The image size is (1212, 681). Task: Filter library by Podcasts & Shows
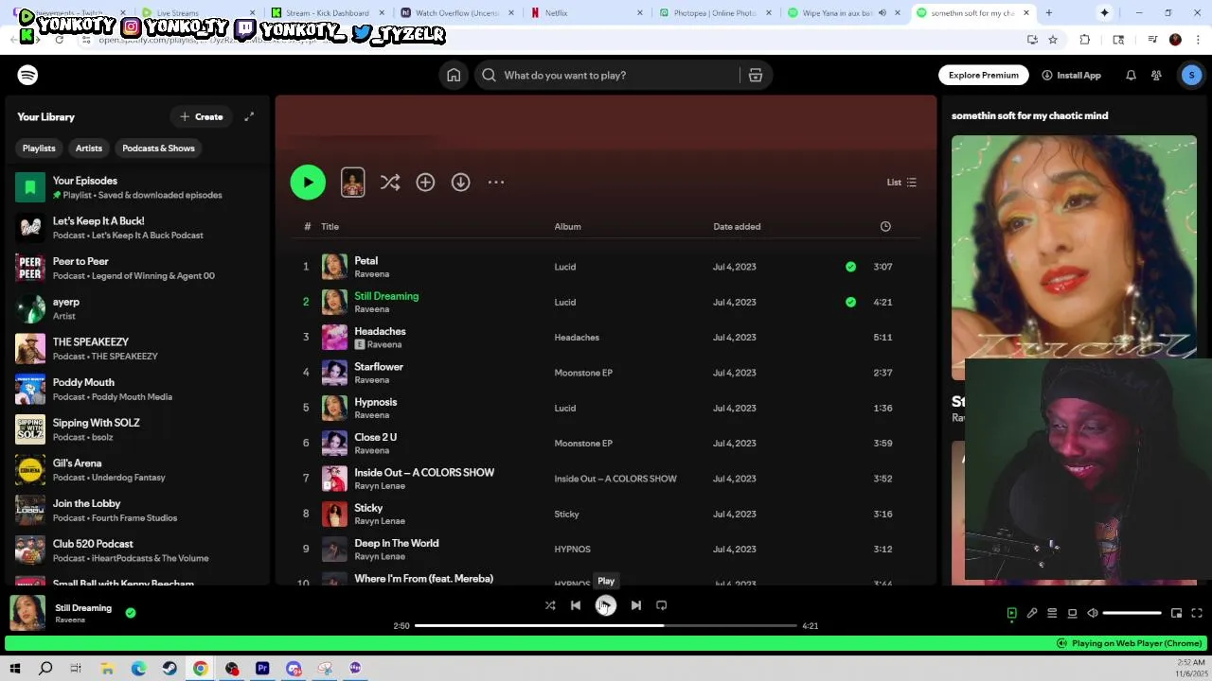[x=158, y=148]
